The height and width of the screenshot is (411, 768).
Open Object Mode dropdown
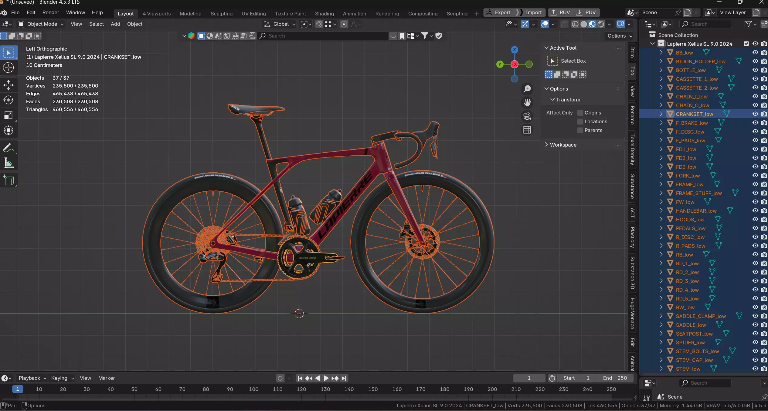click(41, 24)
